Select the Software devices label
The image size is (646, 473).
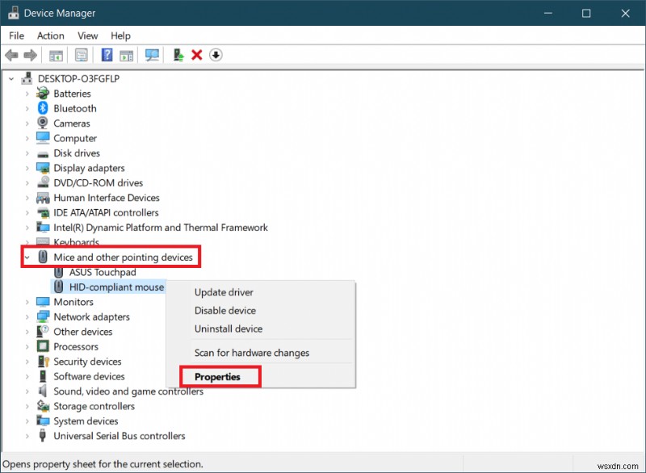[89, 376]
